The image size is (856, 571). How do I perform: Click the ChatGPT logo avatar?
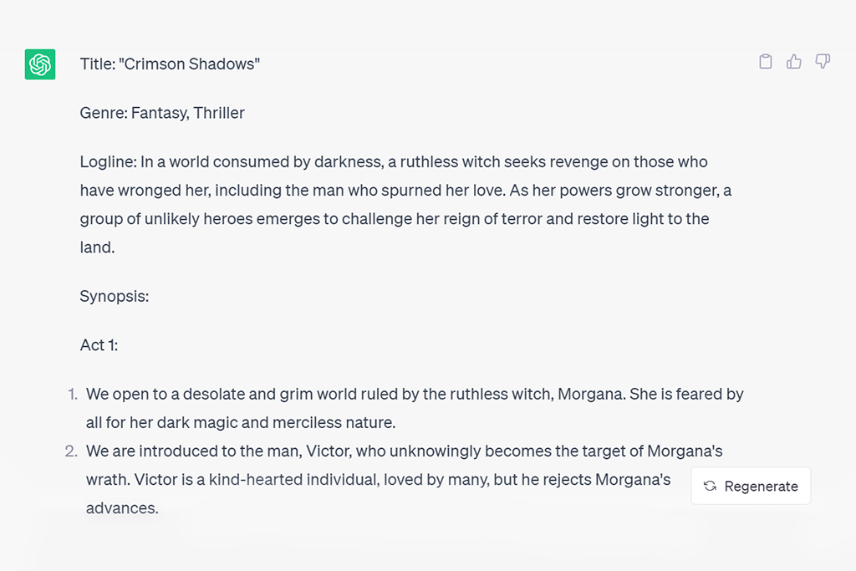click(40, 64)
